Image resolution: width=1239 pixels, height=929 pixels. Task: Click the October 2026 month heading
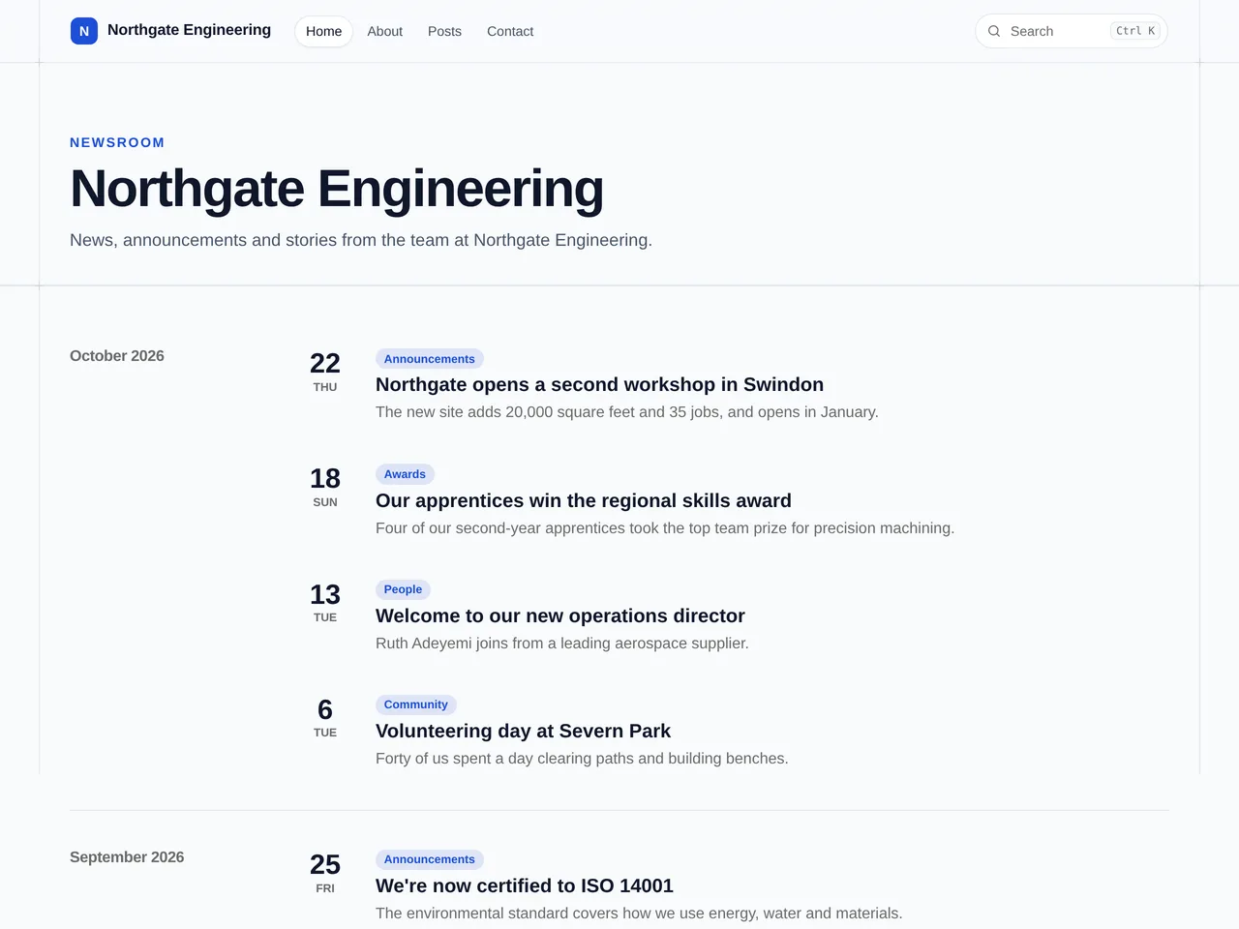(117, 356)
